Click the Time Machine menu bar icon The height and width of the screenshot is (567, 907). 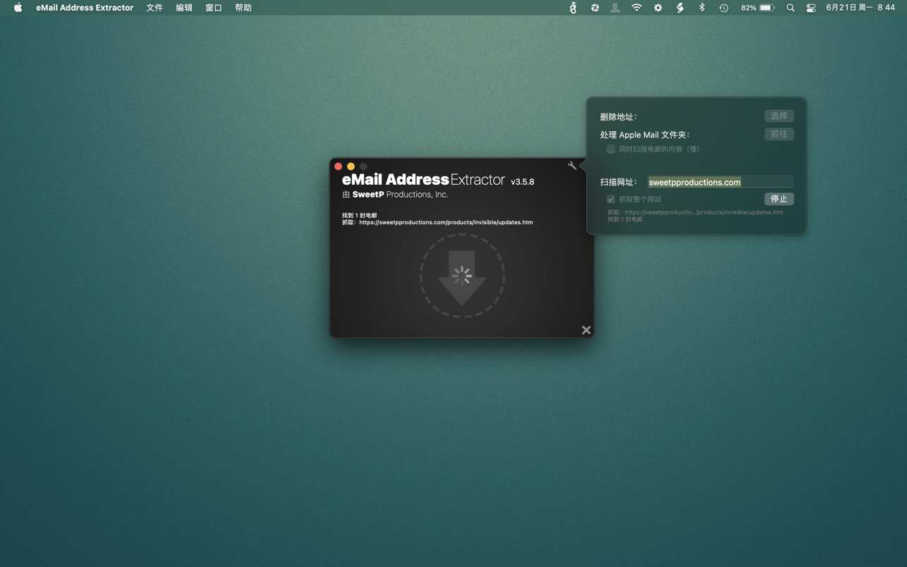(x=724, y=8)
